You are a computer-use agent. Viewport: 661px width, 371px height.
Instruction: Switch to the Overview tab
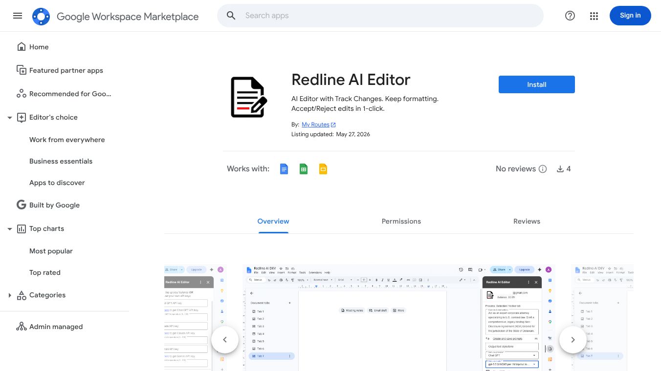(x=273, y=221)
